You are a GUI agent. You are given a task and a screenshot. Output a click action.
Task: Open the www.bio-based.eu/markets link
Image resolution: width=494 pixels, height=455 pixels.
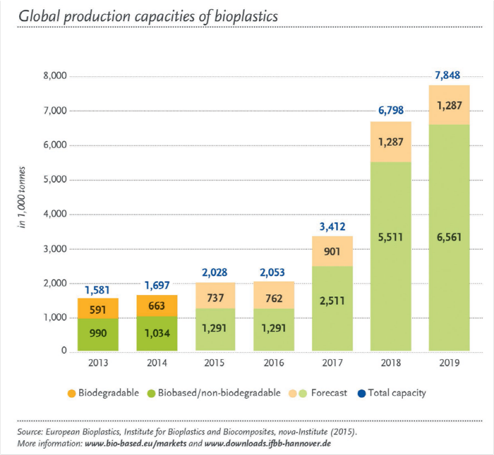[135, 444]
